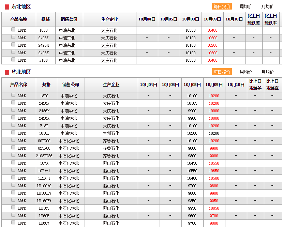Click the 华北地区 section heading
This screenshot has height=228, width=282.
[x=21, y=72]
